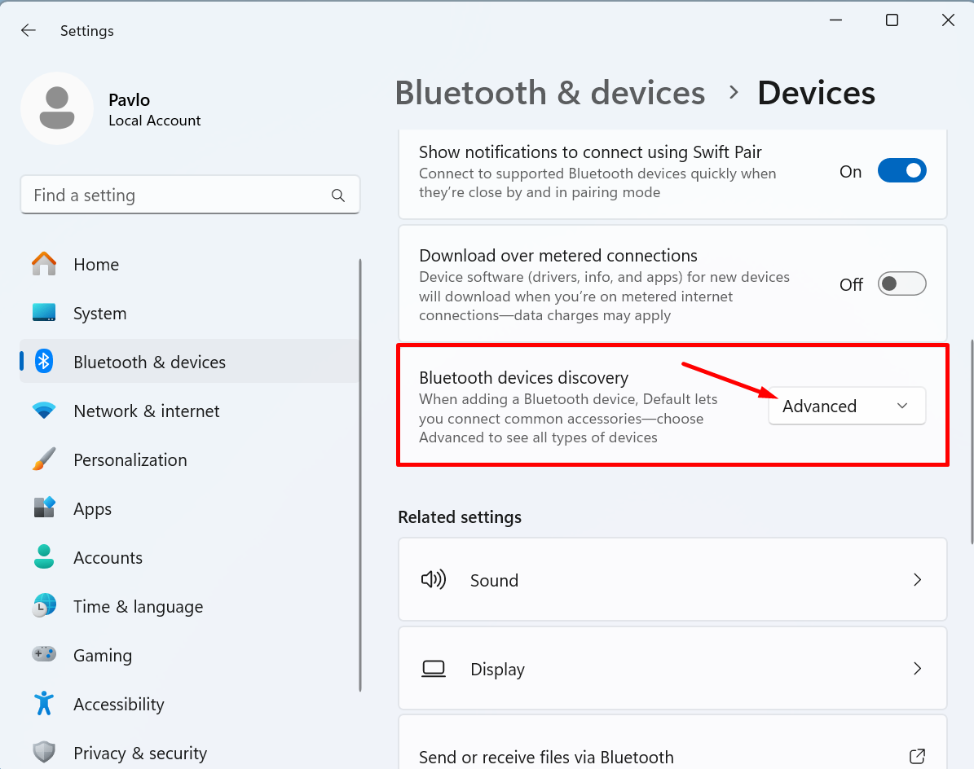Click the Home house icon in sidebar
Viewport: 974px width, 769px height.
pos(44,264)
